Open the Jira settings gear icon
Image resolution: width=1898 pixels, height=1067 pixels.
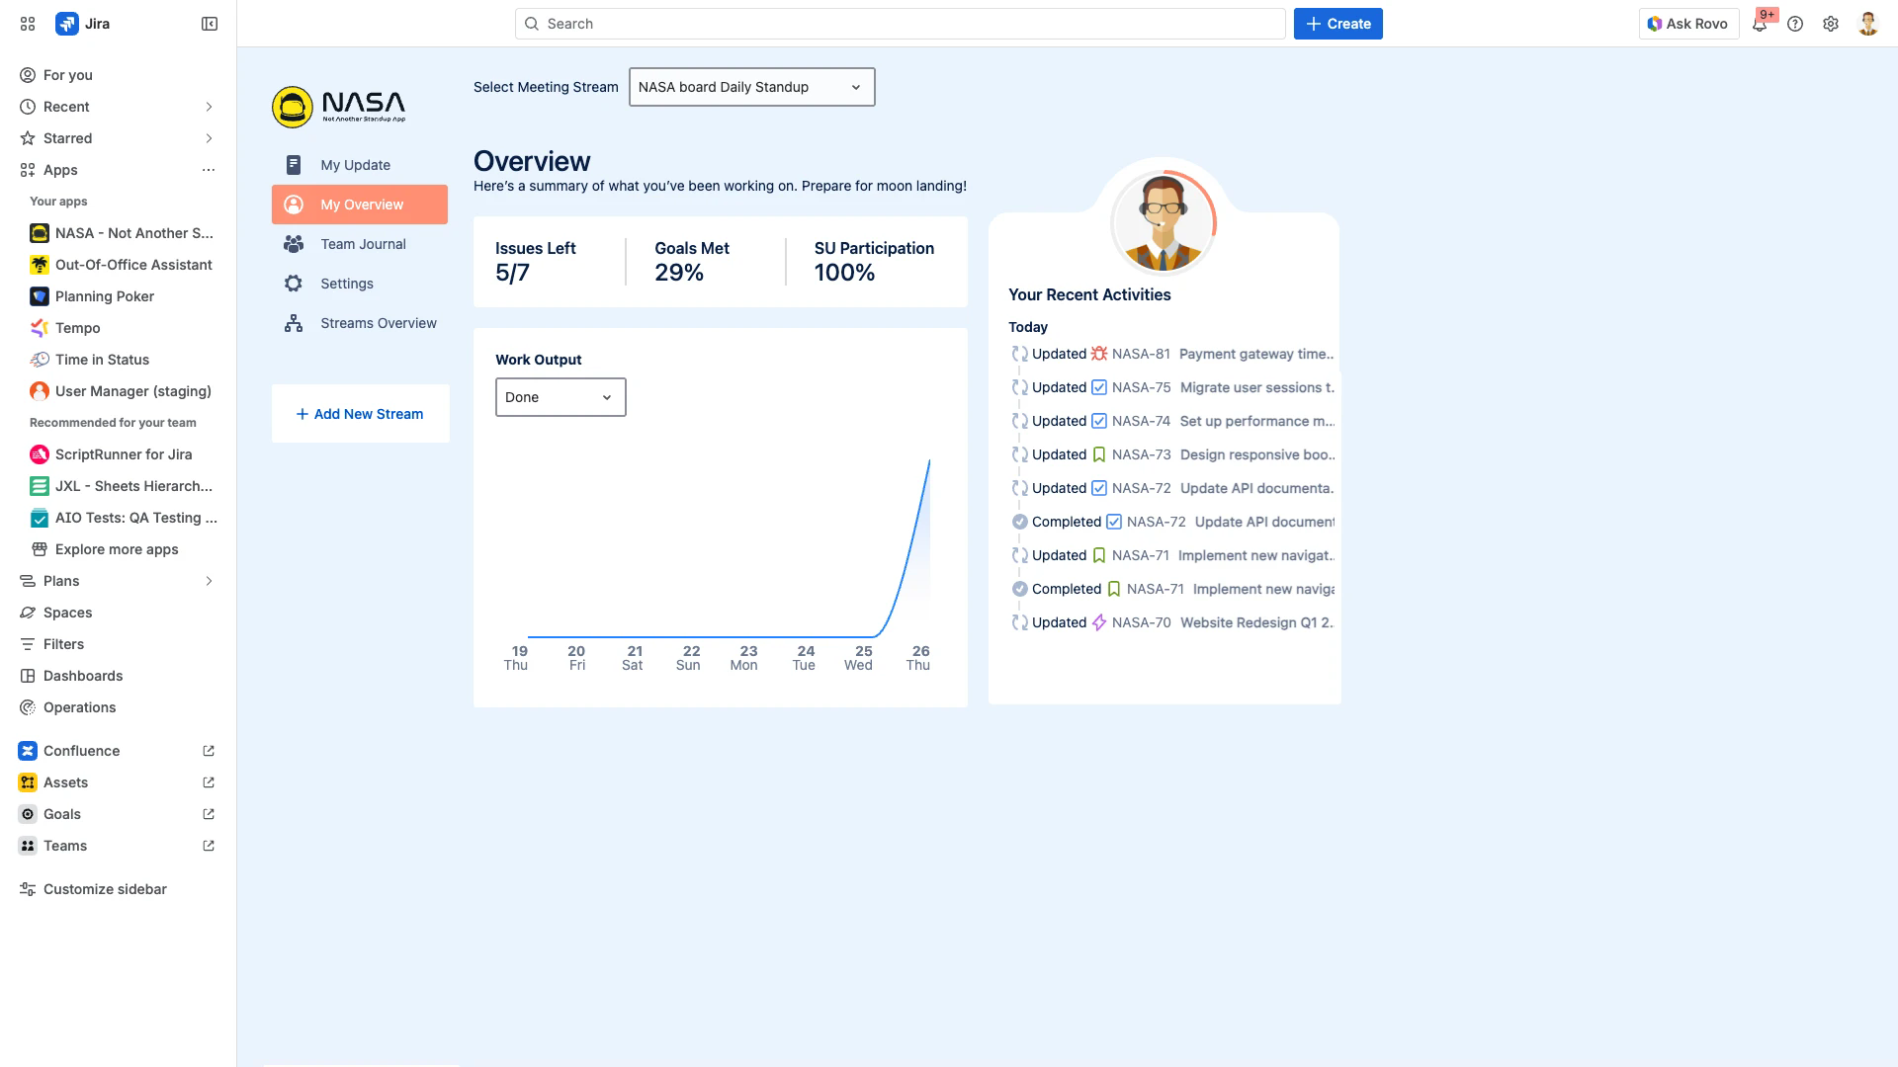[1831, 24]
